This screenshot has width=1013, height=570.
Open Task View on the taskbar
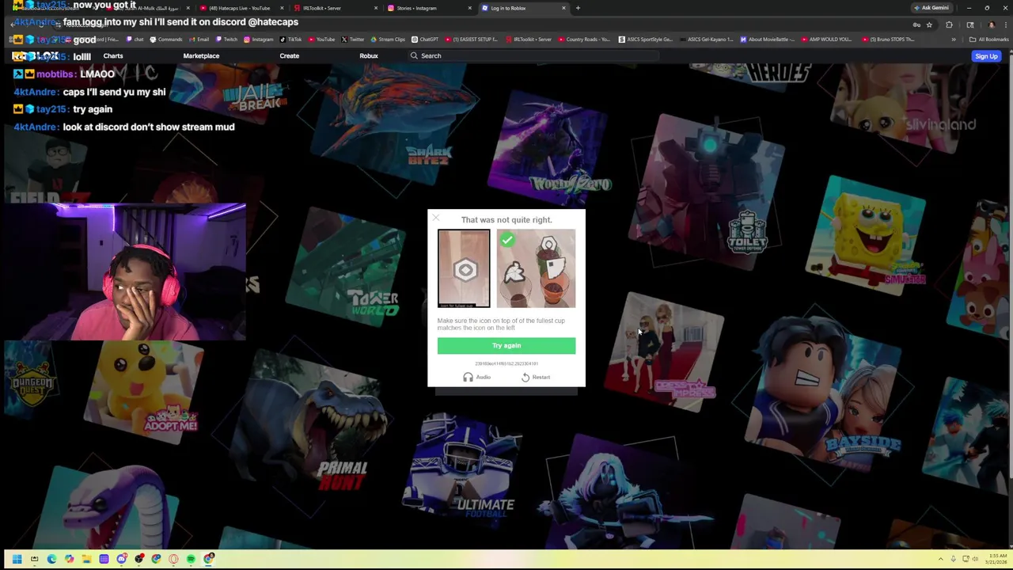[34, 559]
